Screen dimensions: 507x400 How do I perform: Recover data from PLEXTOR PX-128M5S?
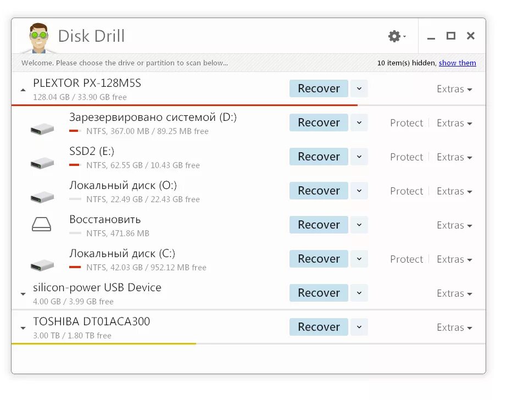(319, 88)
